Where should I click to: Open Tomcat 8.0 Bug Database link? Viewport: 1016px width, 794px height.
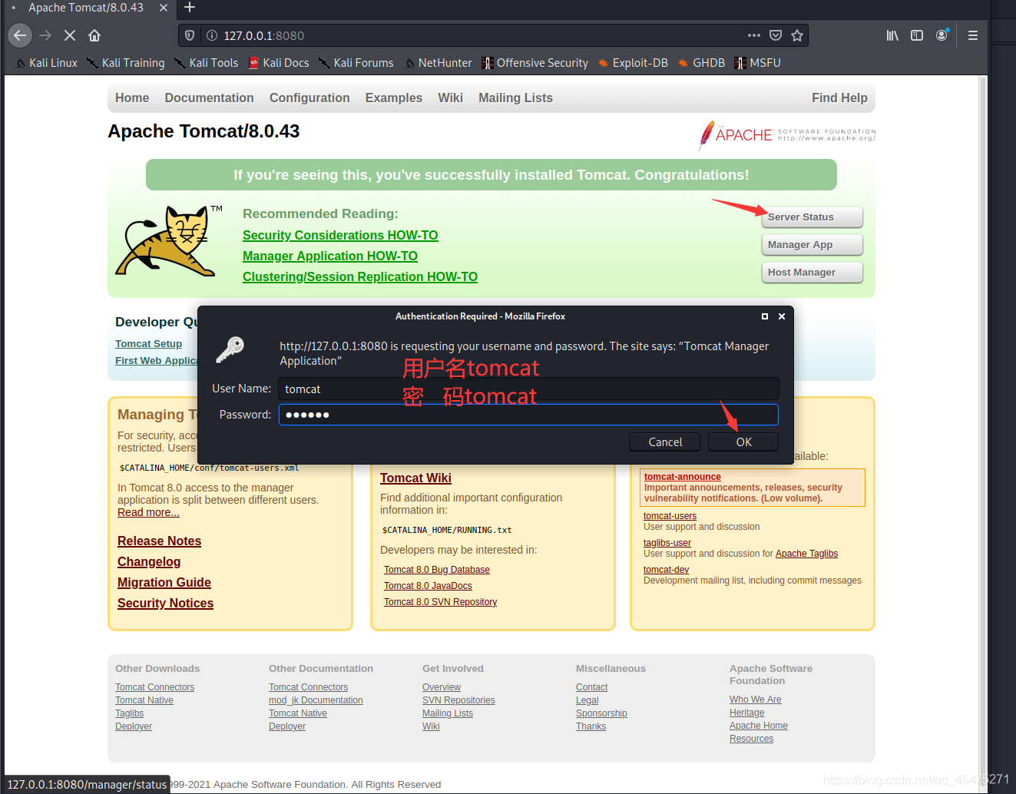(437, 570)
